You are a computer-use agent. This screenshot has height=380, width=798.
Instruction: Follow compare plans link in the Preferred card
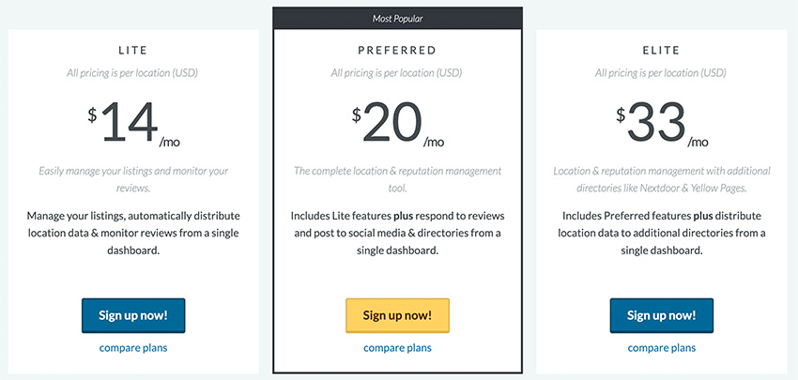397,348
